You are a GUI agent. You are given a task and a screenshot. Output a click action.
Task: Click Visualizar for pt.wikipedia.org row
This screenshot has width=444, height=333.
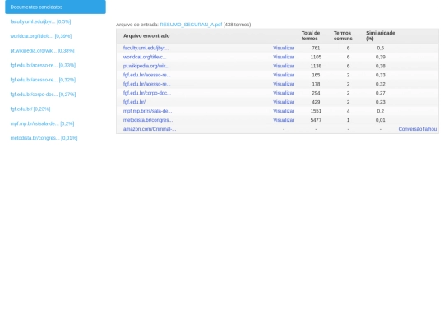click(284, 66)
